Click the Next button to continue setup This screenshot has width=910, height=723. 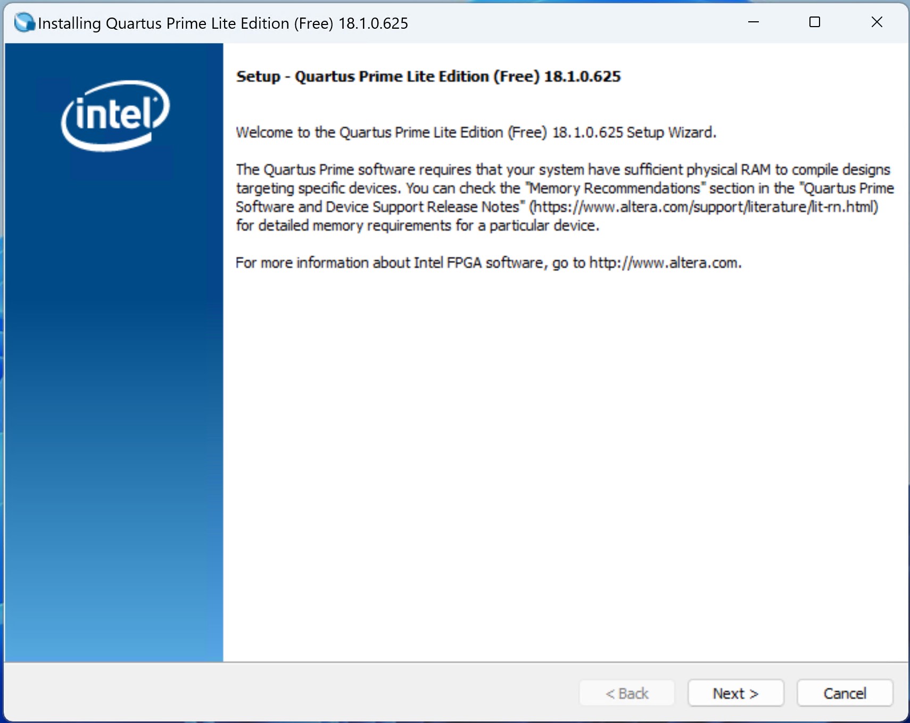click(735, 693)
